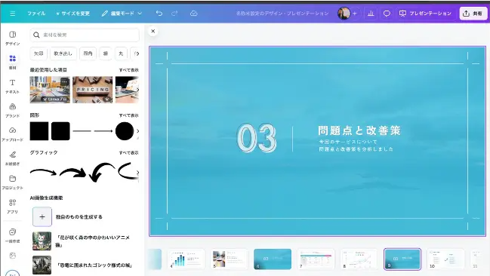Open the analytics bar chart icon
This screenshot has height=276, width=490.
pos(371,14)
